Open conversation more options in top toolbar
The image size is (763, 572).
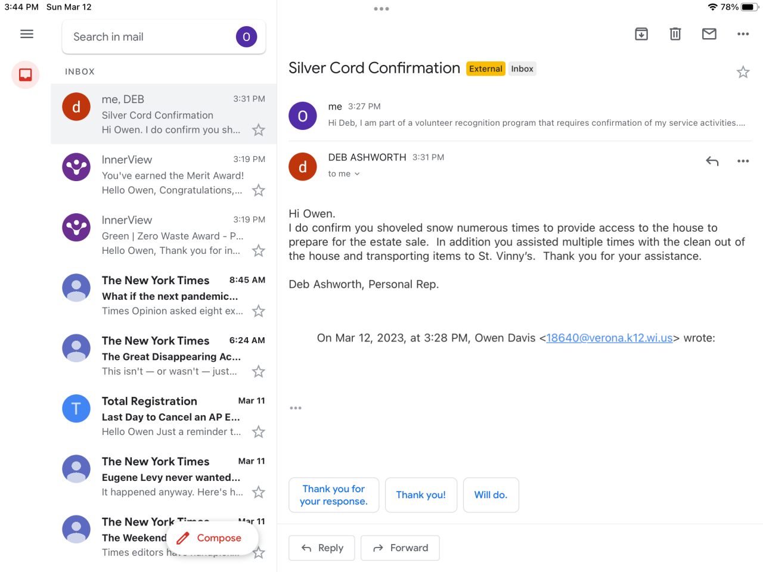[x=743, y=34]
